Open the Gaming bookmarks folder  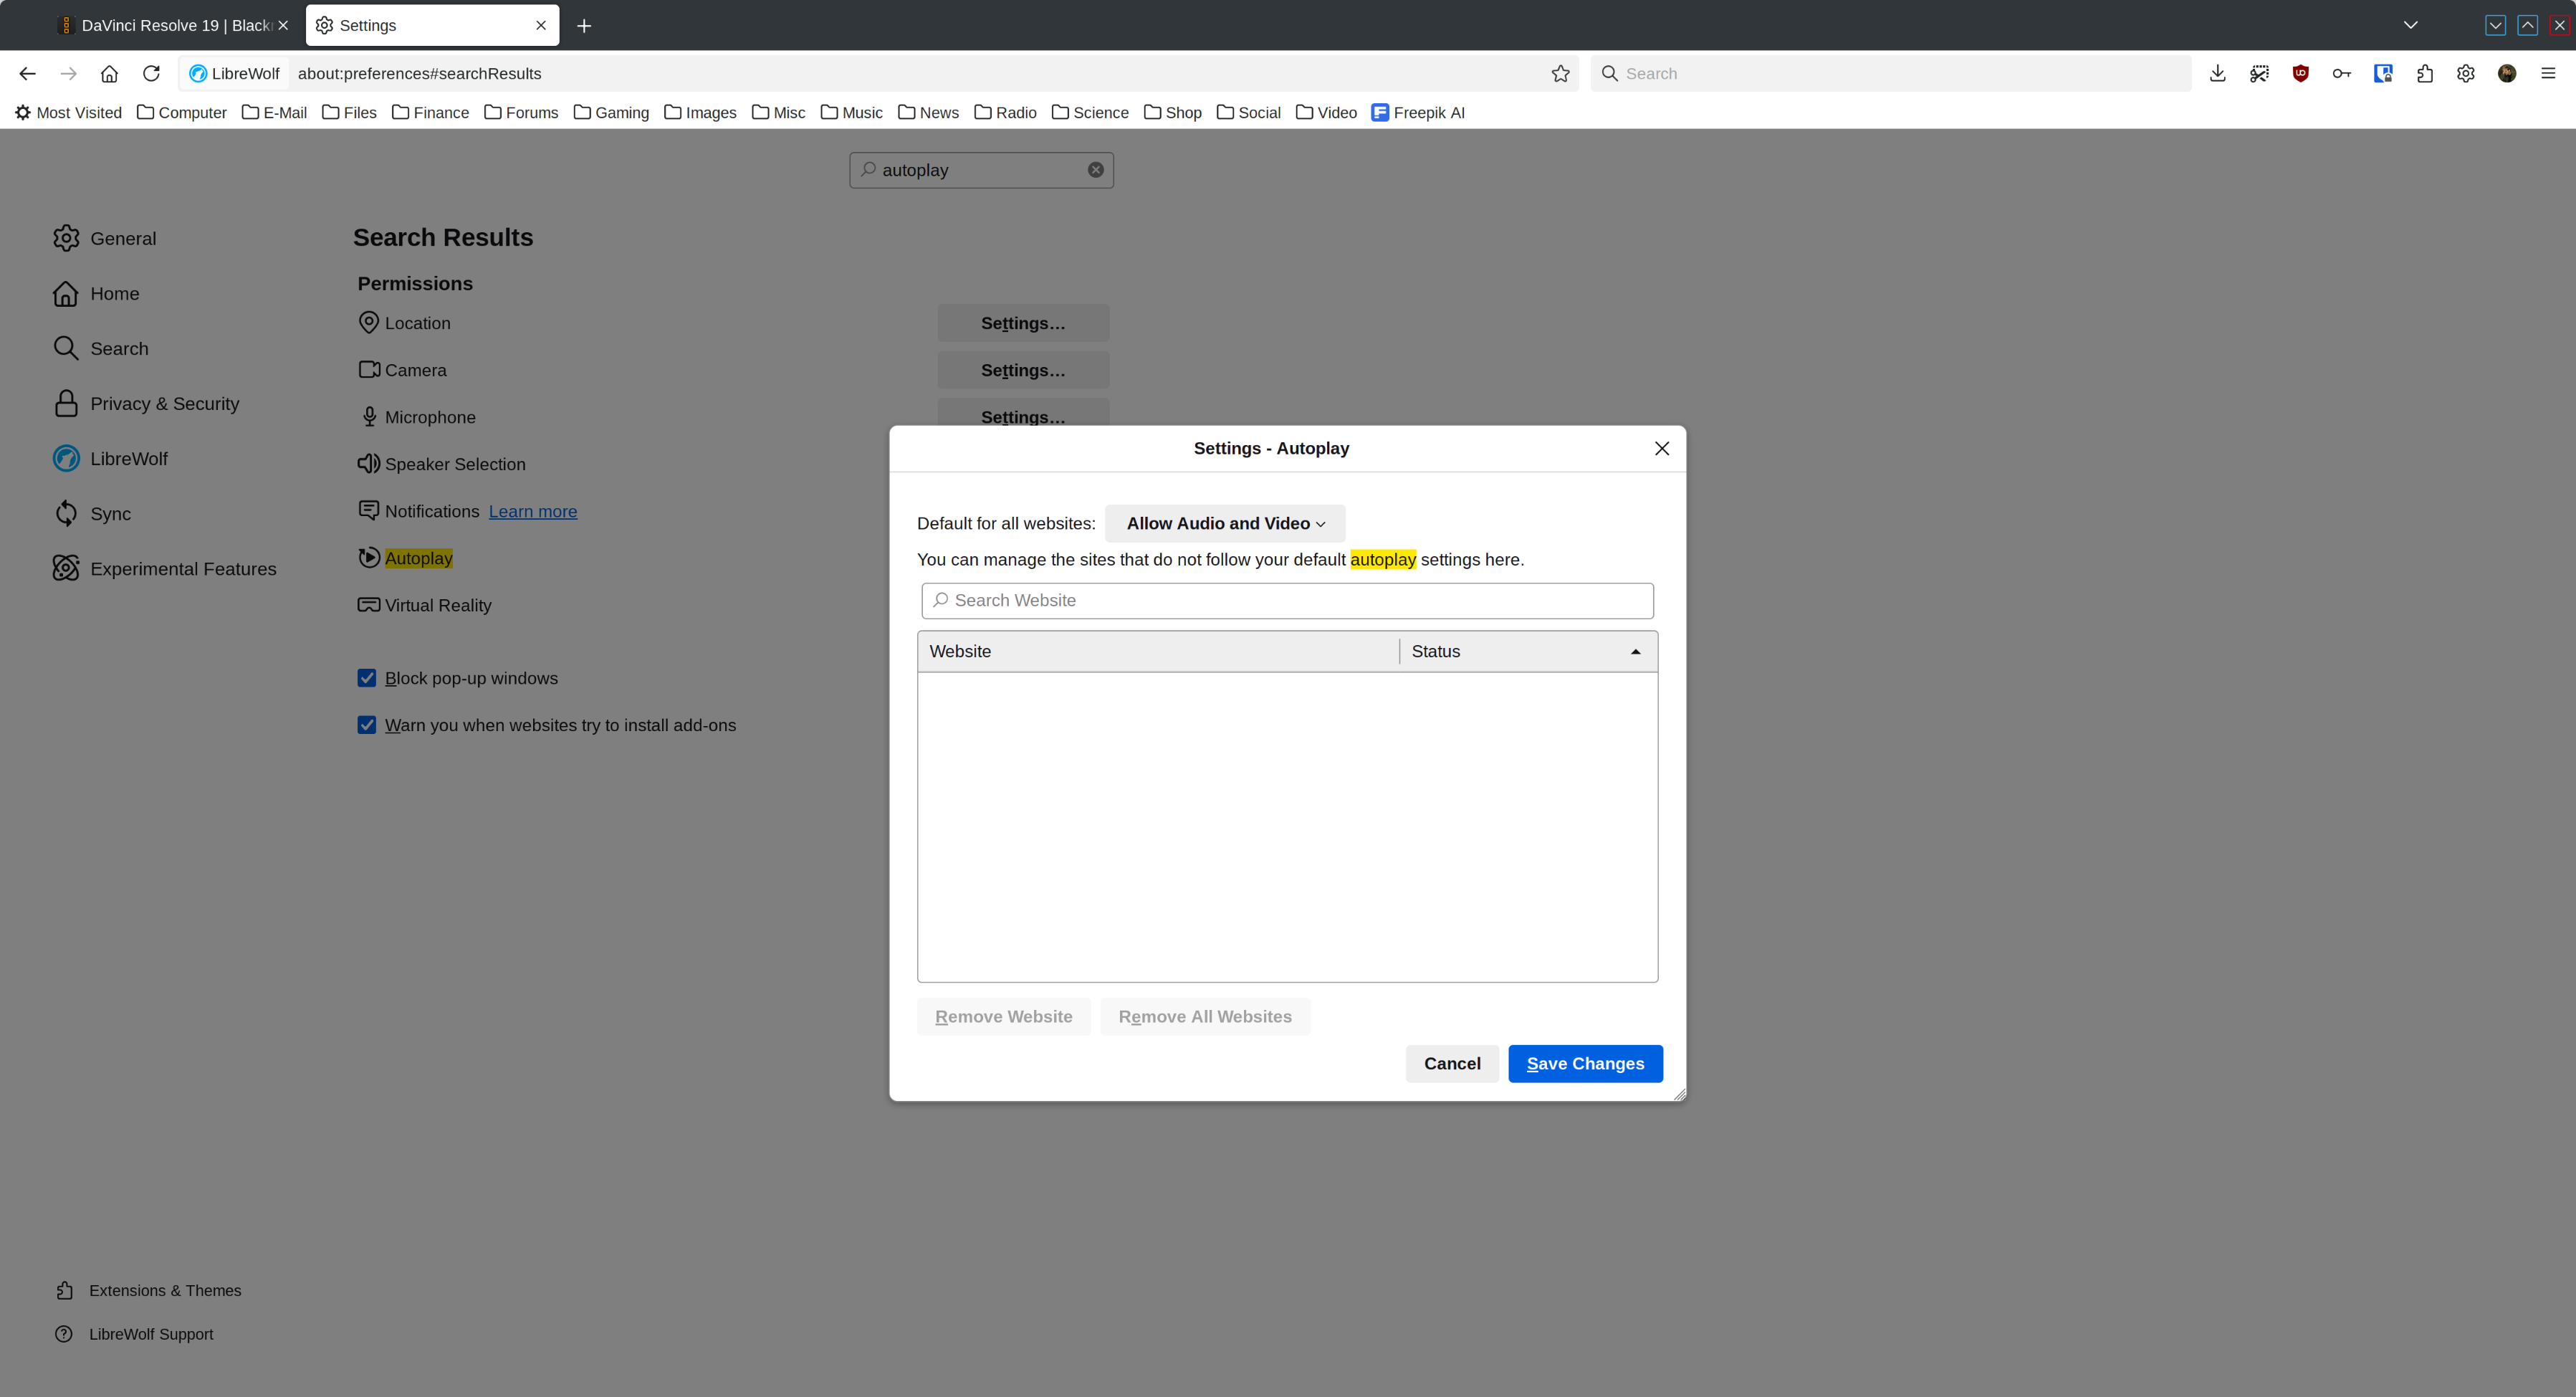point(611,112)
